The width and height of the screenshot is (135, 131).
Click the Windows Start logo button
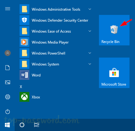(x=7, y=125)
